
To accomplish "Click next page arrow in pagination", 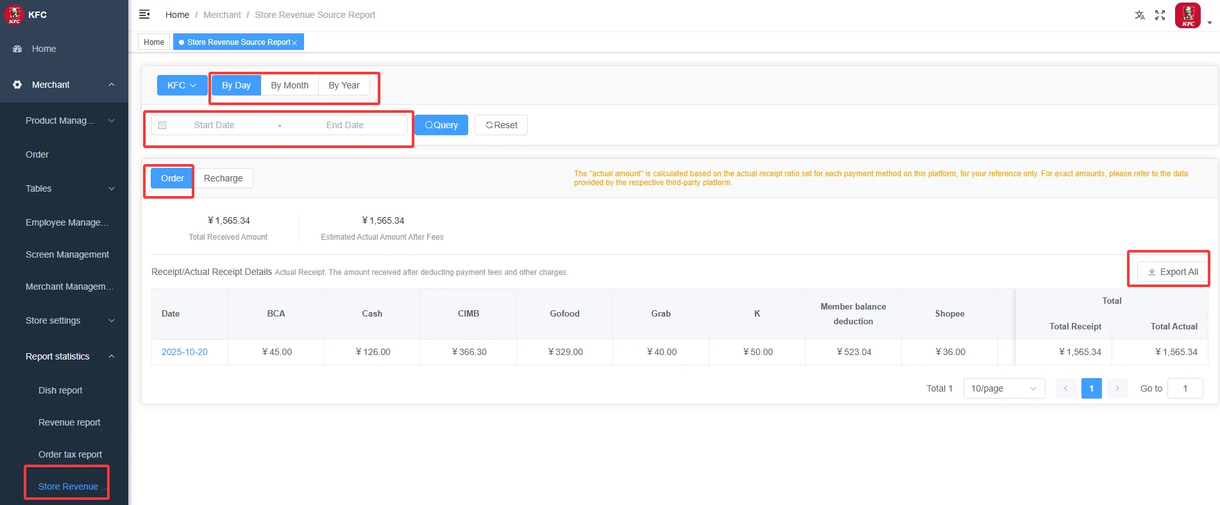I will click(x=1117, y=388).
